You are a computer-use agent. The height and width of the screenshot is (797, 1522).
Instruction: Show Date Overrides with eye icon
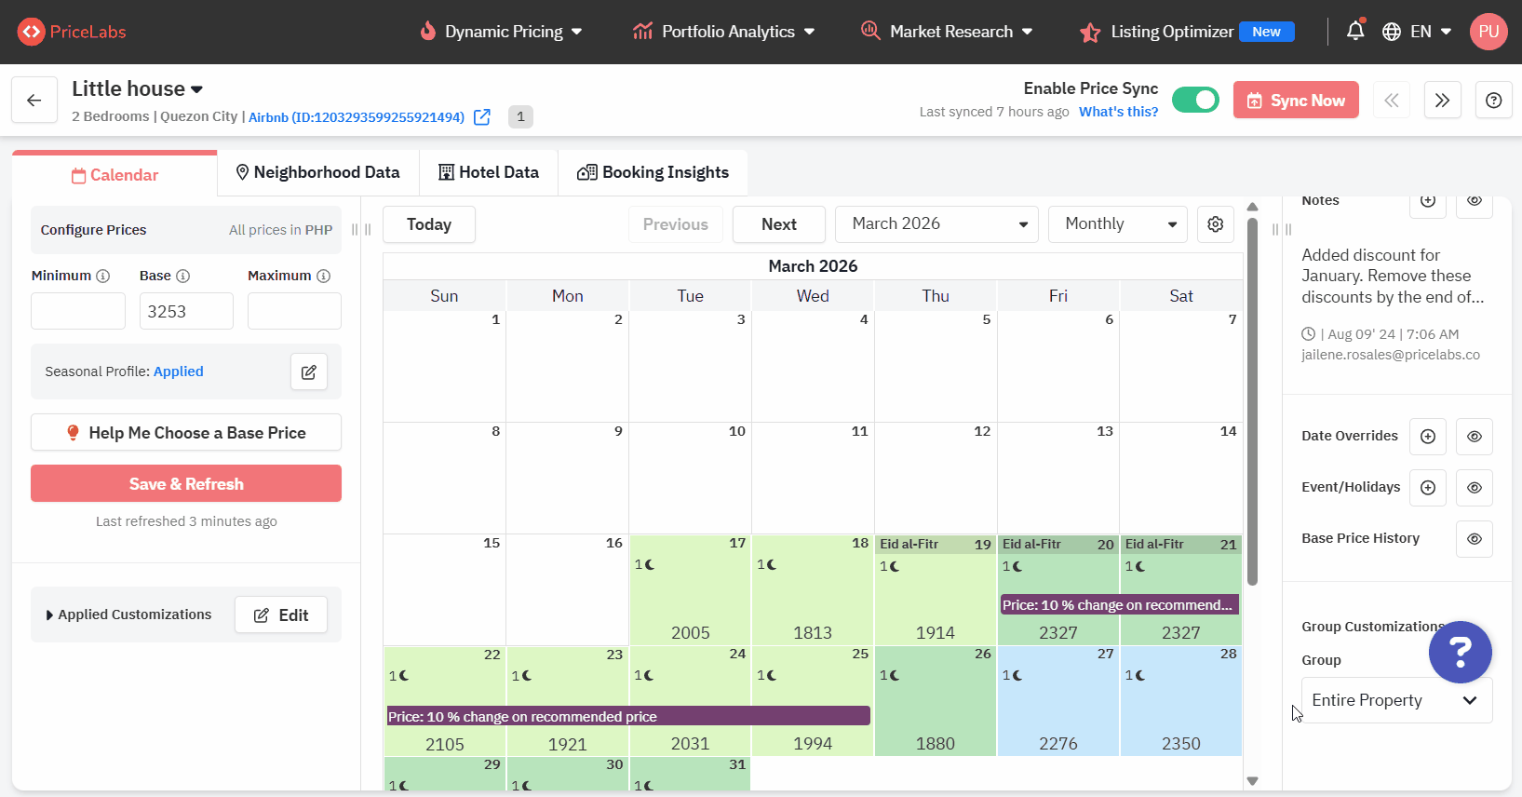pos(1474,437)
